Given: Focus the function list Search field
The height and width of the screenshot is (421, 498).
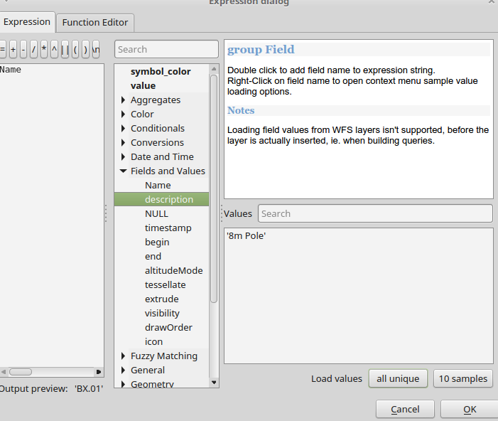Looking at the screenshot, I should [x=166, y=49].
